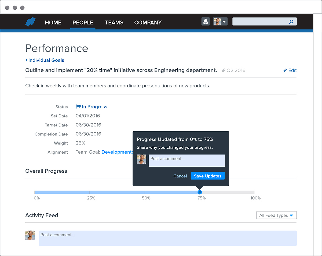
Task: Focus the popup comment field
Action: click(x=187, y=161)
